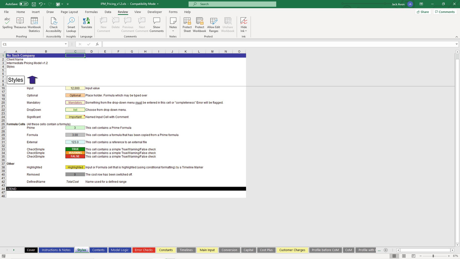Expand the Name Box dropdown

(65, 44)
